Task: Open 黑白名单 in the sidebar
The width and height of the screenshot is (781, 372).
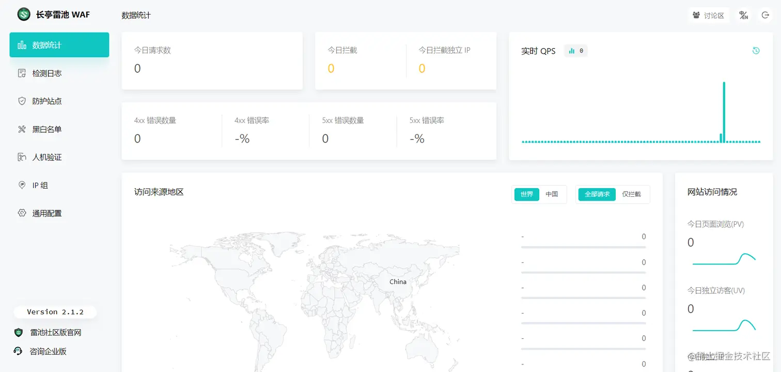Action: coord(59,129)
